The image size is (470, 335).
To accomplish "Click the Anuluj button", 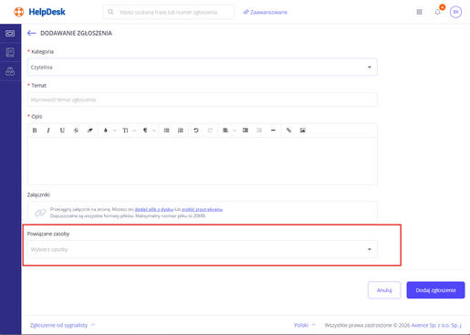I will 384,290.
